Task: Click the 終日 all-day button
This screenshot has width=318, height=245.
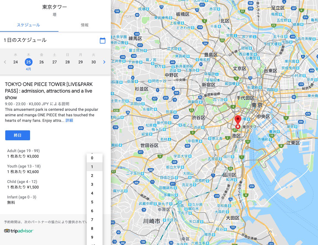Action: 18,135
